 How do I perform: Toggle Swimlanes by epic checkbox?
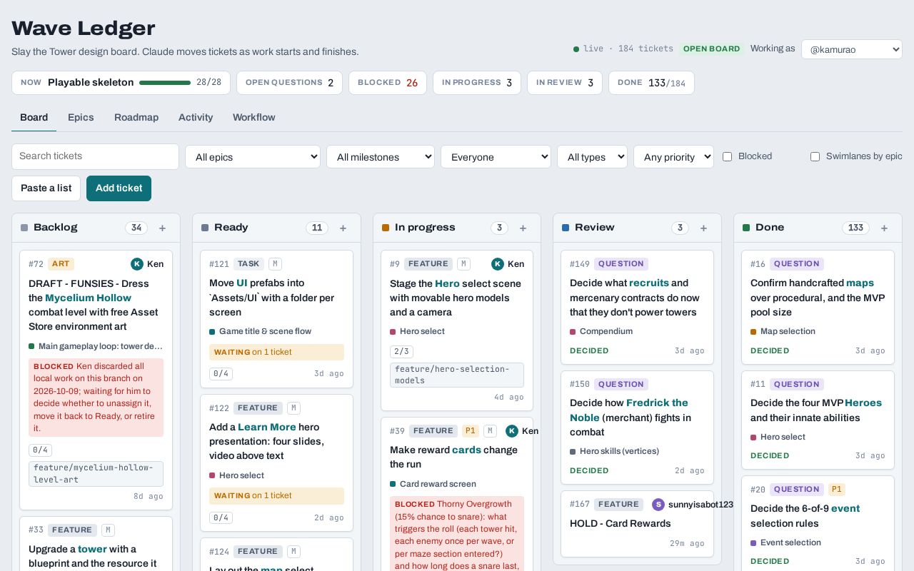pos(815,156)
